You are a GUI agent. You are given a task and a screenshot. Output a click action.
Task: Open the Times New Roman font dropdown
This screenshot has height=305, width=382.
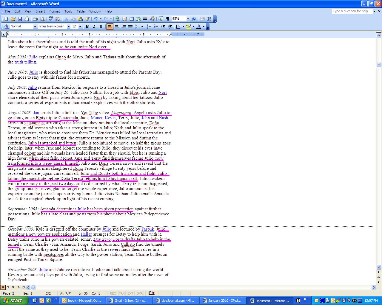(69, 27)
